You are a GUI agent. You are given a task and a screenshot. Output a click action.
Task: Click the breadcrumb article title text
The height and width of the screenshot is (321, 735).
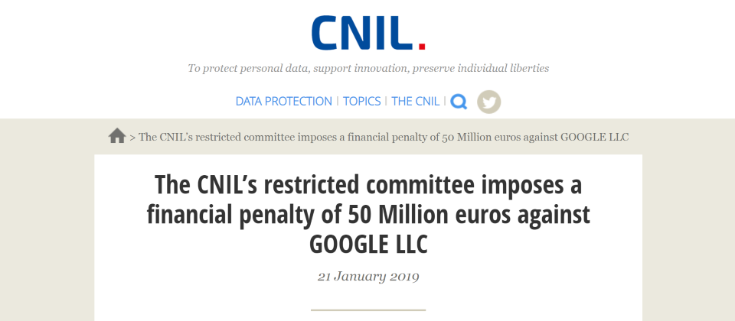[x=384, y=137]
